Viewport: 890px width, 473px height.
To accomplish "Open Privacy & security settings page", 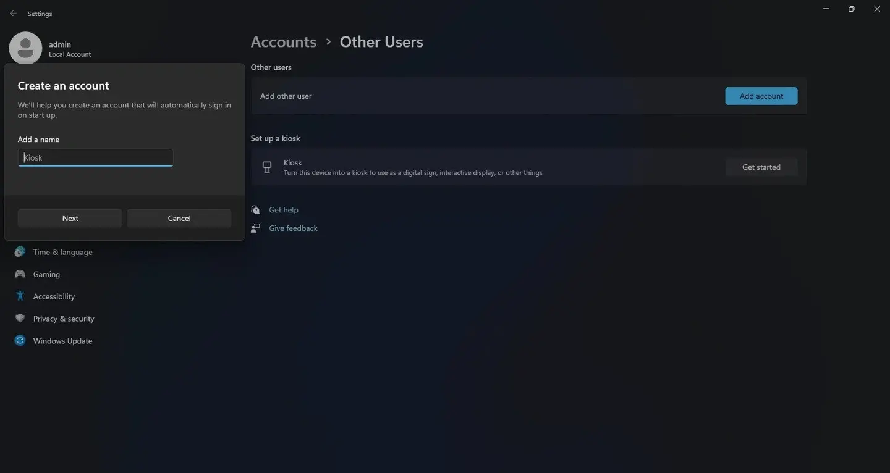I will click(x=64, y=318).
